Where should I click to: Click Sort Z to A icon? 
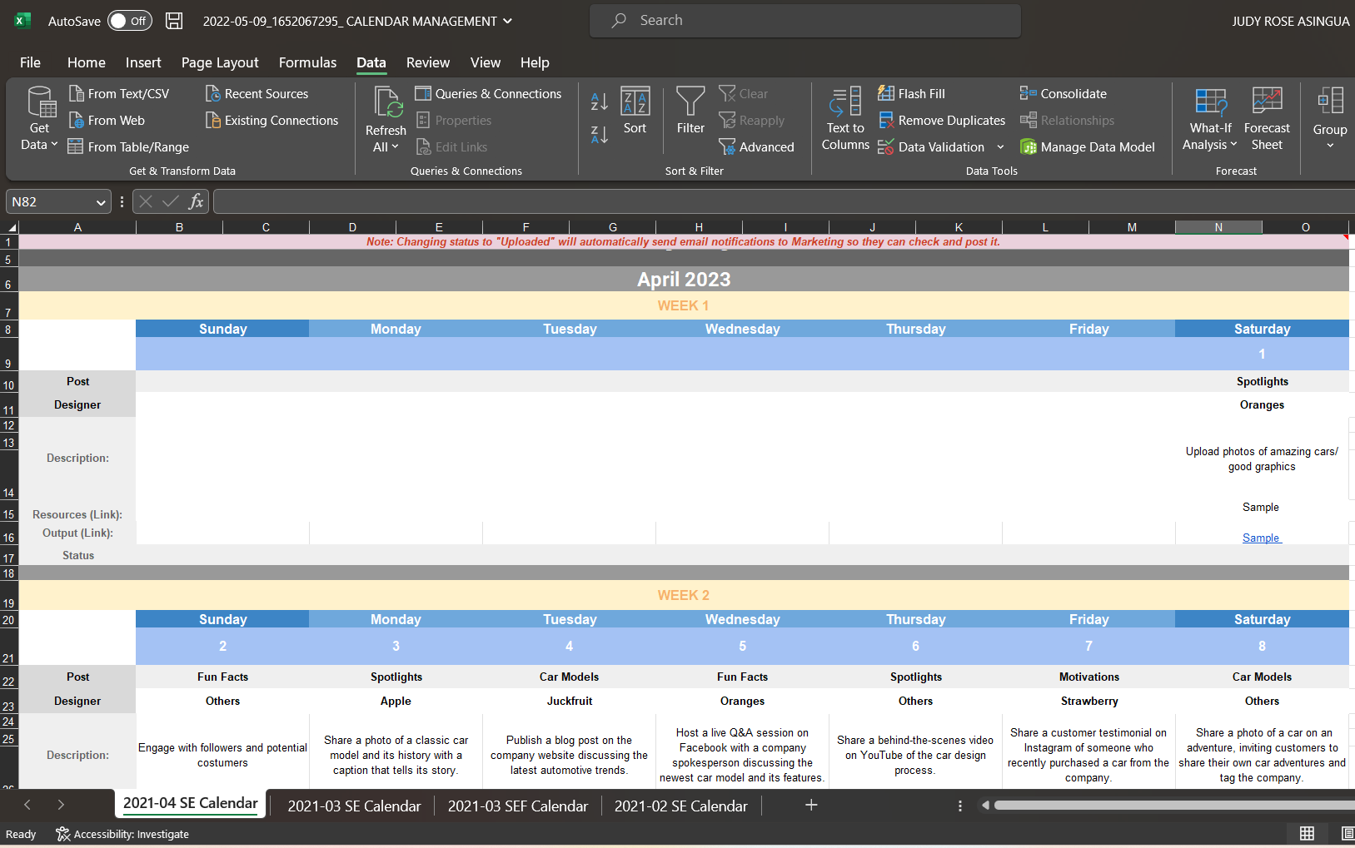[599, 134]
